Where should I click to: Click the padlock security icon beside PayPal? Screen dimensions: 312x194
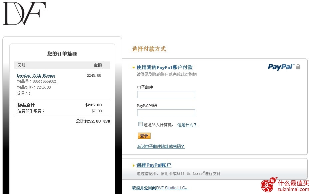point(298,67)
